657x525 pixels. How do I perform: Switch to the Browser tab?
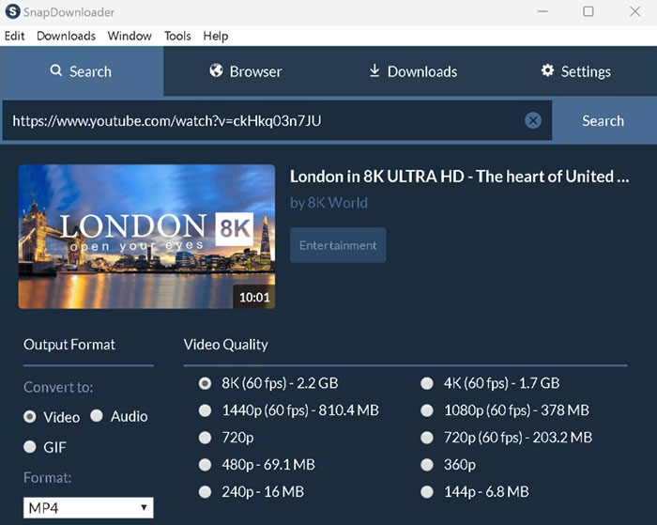click(x=246, y=71)
